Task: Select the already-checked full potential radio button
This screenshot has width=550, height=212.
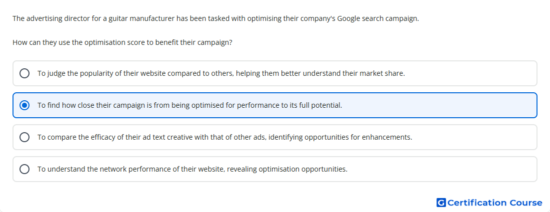Action: (24, 105)
